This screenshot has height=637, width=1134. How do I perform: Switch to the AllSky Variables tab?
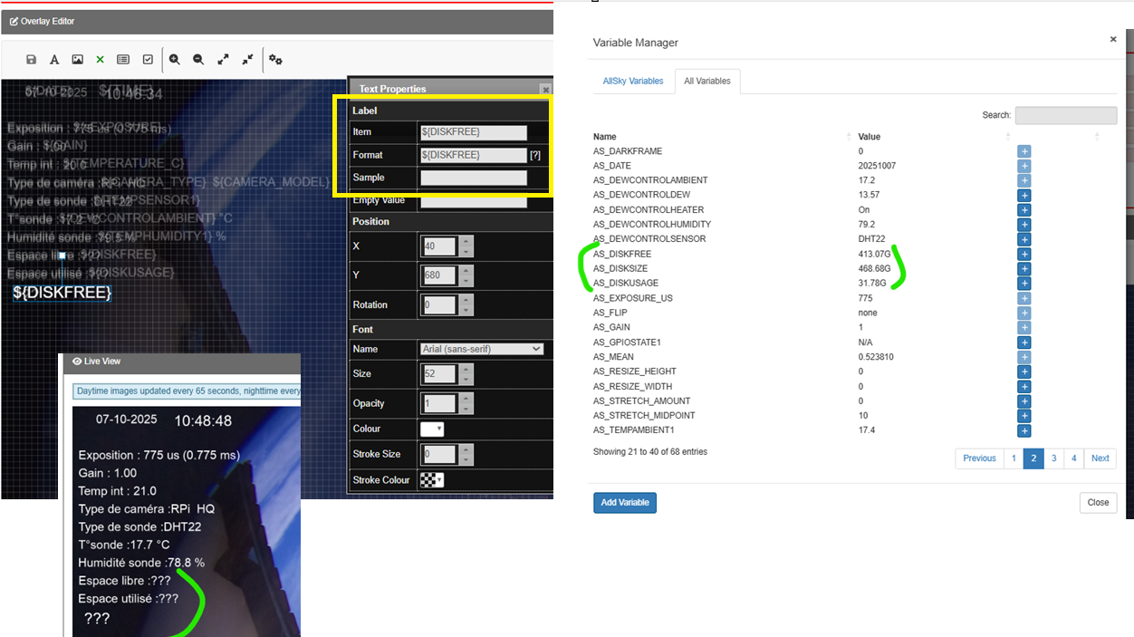tap(633, 82)
